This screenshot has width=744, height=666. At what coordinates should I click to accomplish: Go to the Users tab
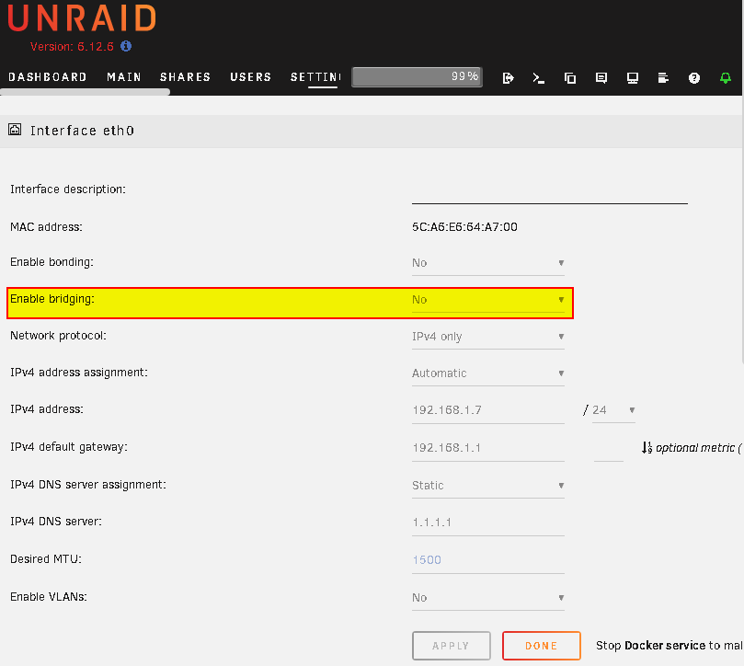pyautogui.click(x=250, y=77)
